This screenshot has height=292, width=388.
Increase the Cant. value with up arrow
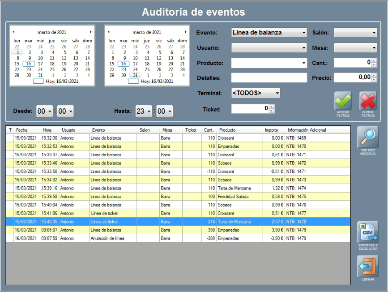374,60
